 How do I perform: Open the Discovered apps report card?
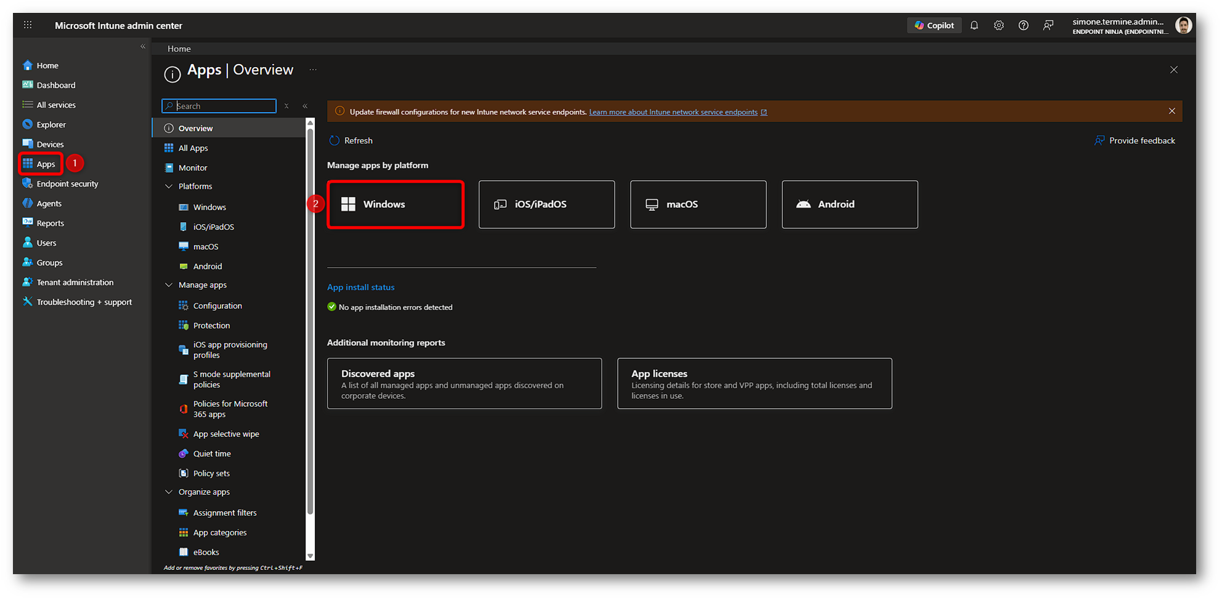pos(464,383)
